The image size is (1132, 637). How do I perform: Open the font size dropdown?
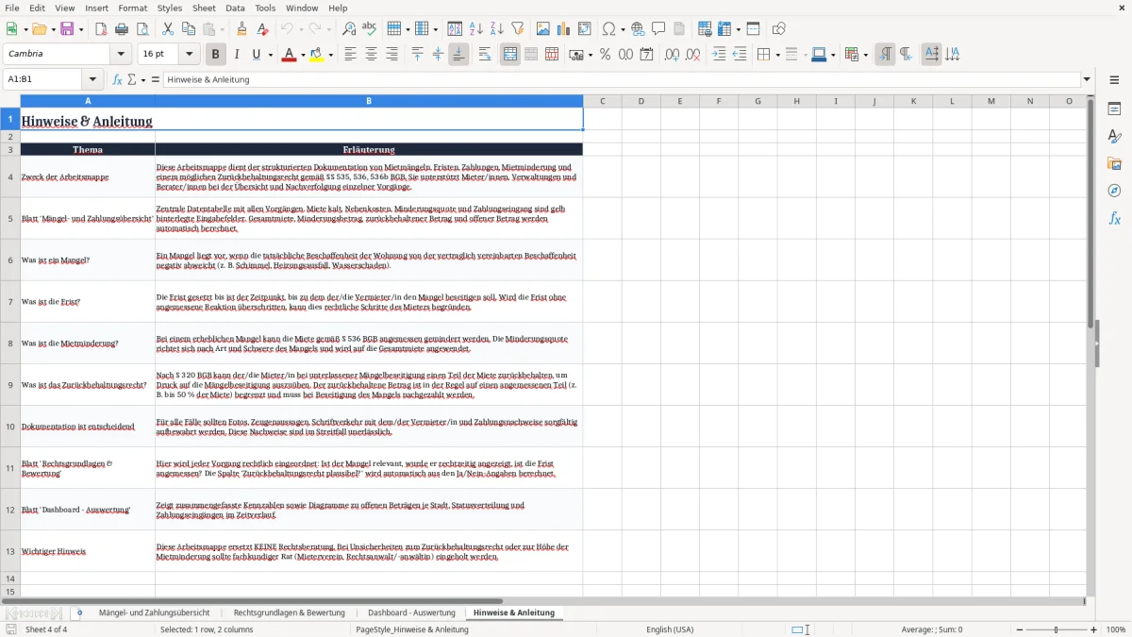pos(190,55)
